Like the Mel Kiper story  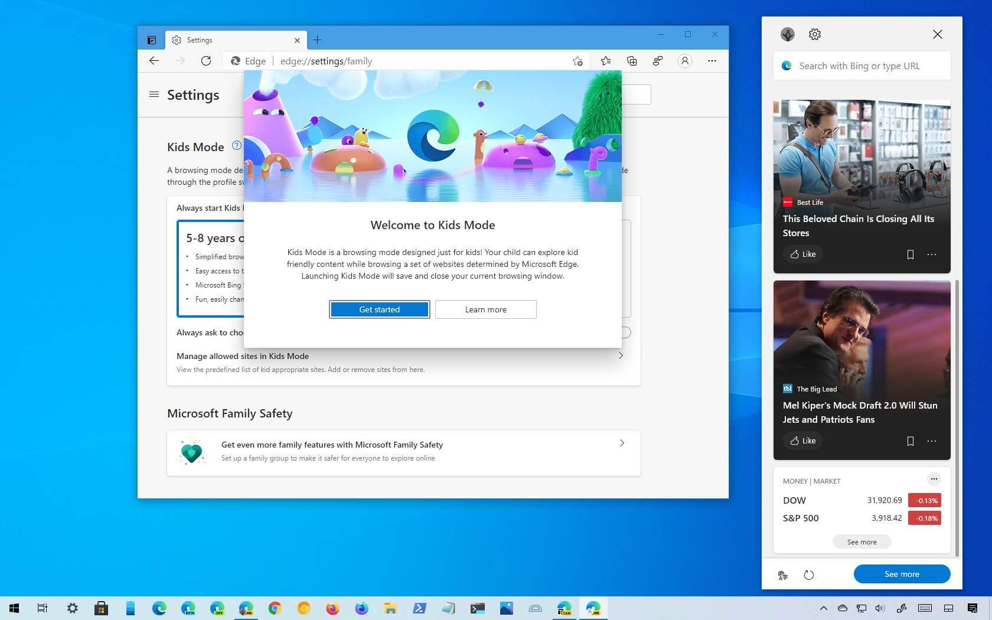click(x=803, y=441)
